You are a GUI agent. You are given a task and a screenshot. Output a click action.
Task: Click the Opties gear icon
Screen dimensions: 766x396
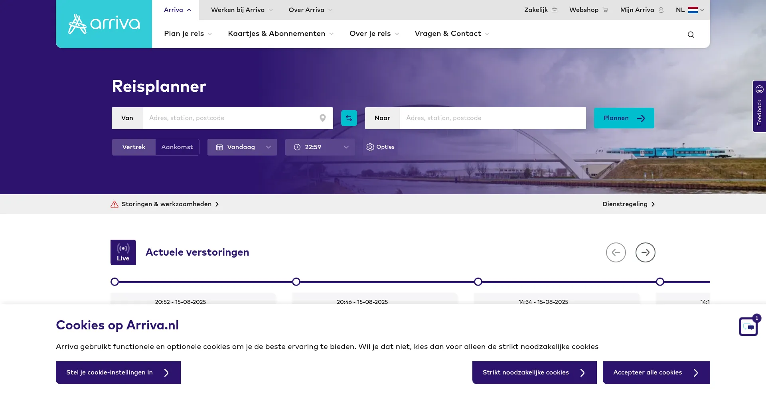(370, 147)
